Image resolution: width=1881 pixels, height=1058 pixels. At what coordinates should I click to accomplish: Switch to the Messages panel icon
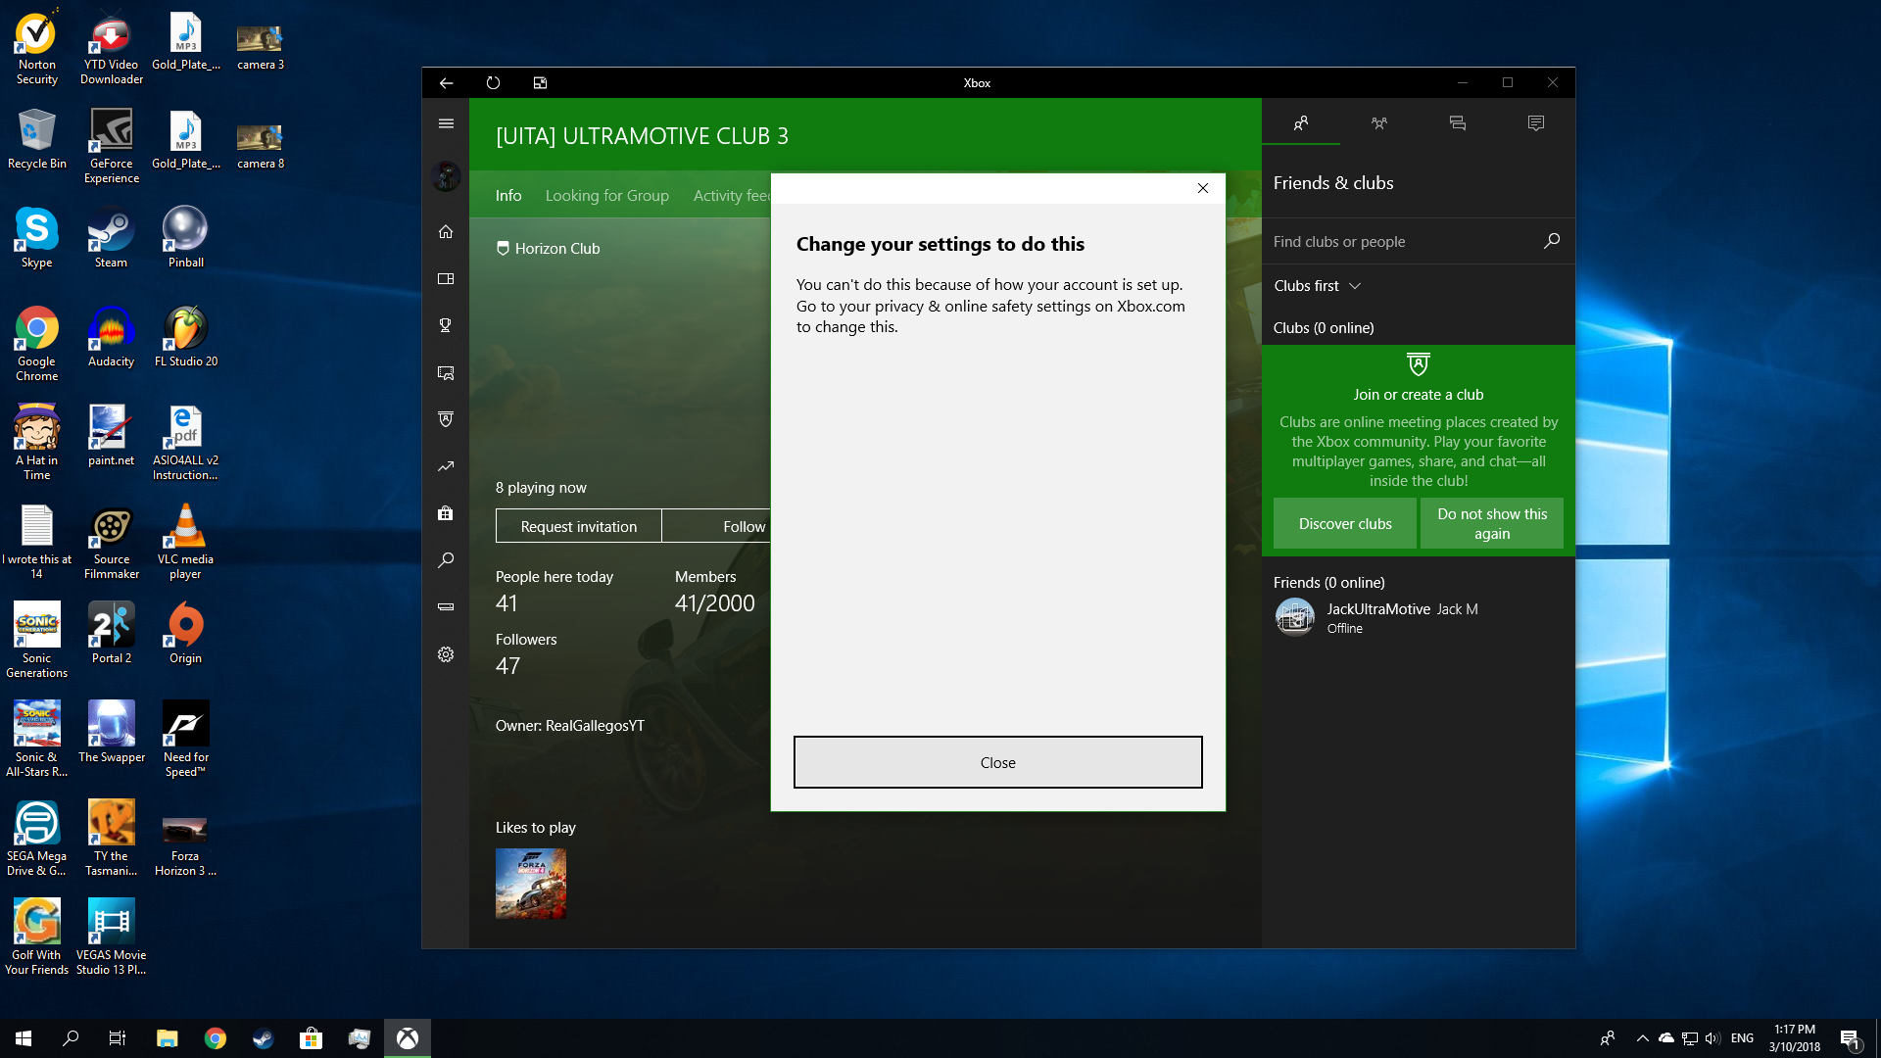pyautogui.click(x=1458, y=122)
